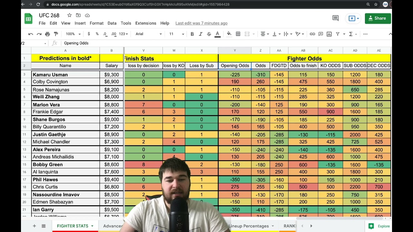Open the Explore panel button
This screenshot has width=413, height=232.
click(x=380, y=226)
